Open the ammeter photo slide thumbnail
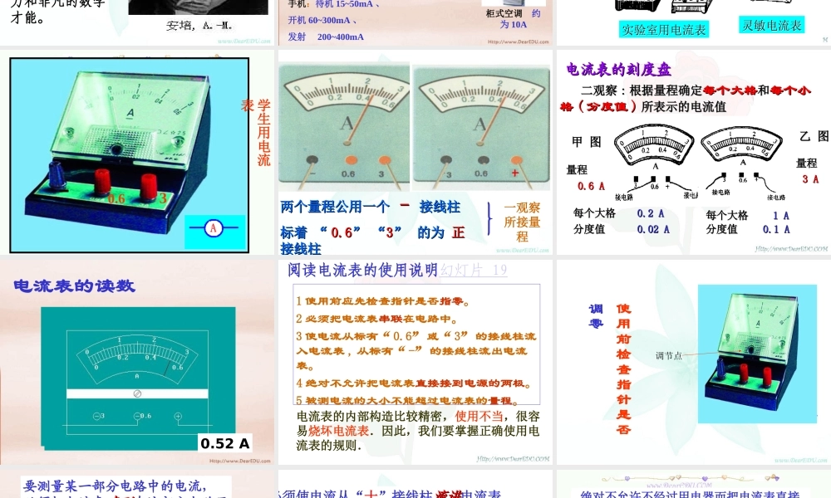Image resolution: width=831 pixels, height=498 pixels. pyautogui.click(x=137, y=152)
